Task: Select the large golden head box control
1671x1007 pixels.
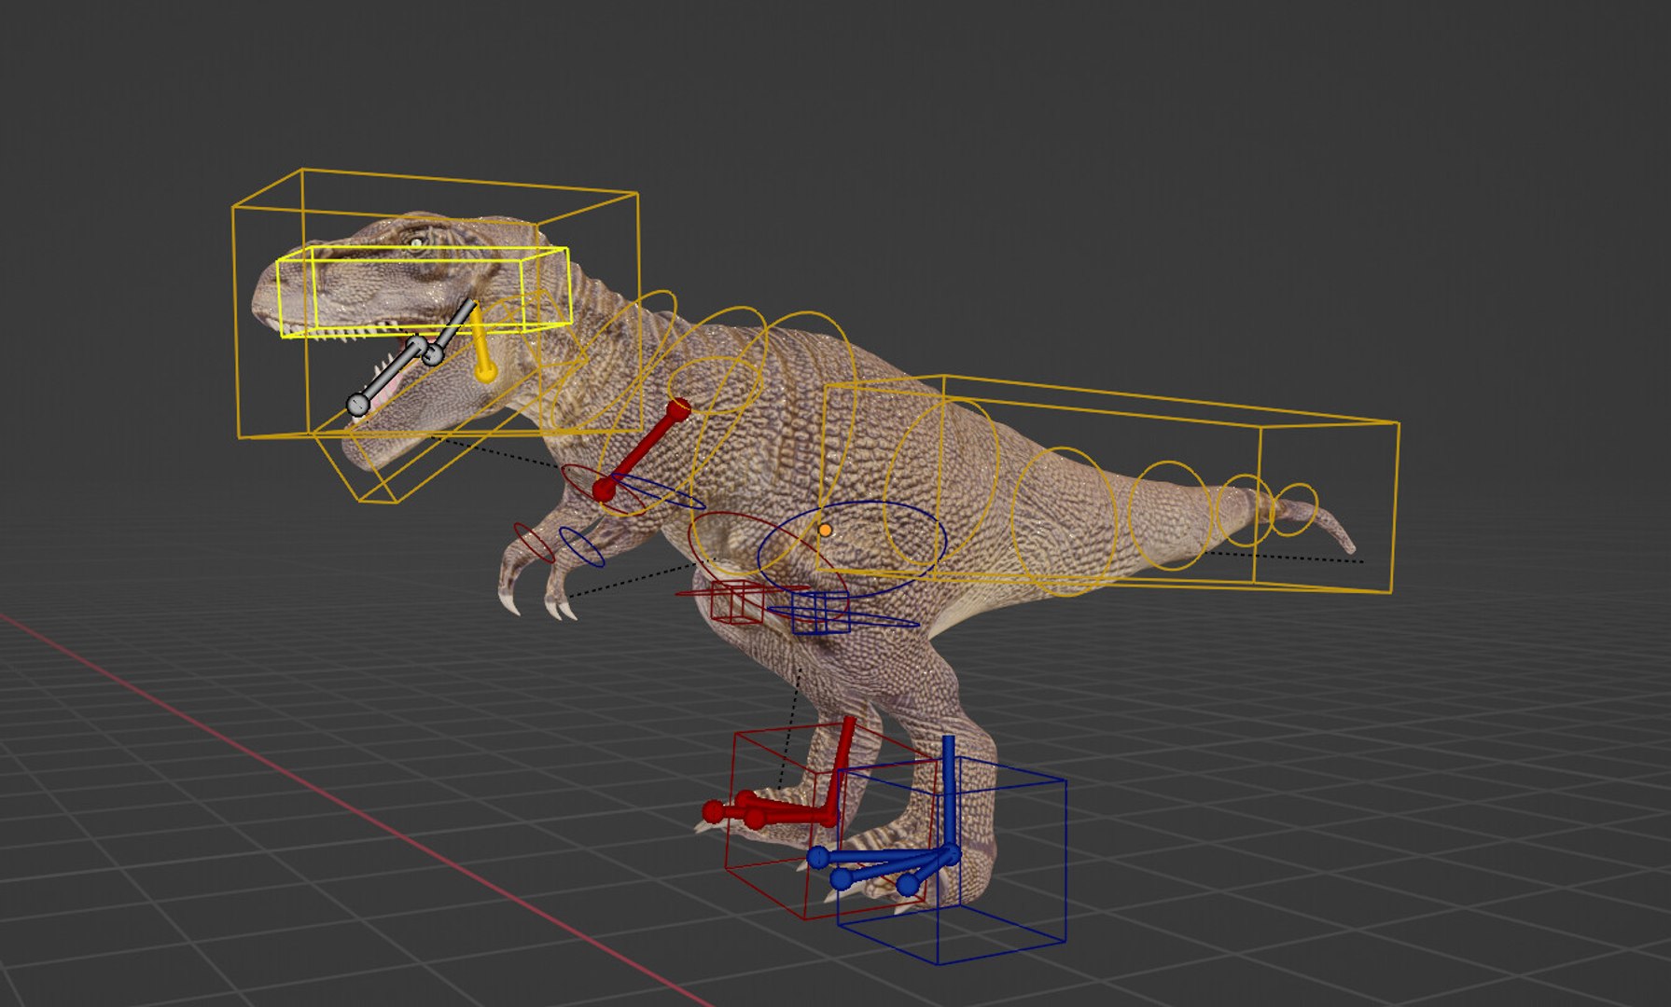Action: tap(436, 304)
